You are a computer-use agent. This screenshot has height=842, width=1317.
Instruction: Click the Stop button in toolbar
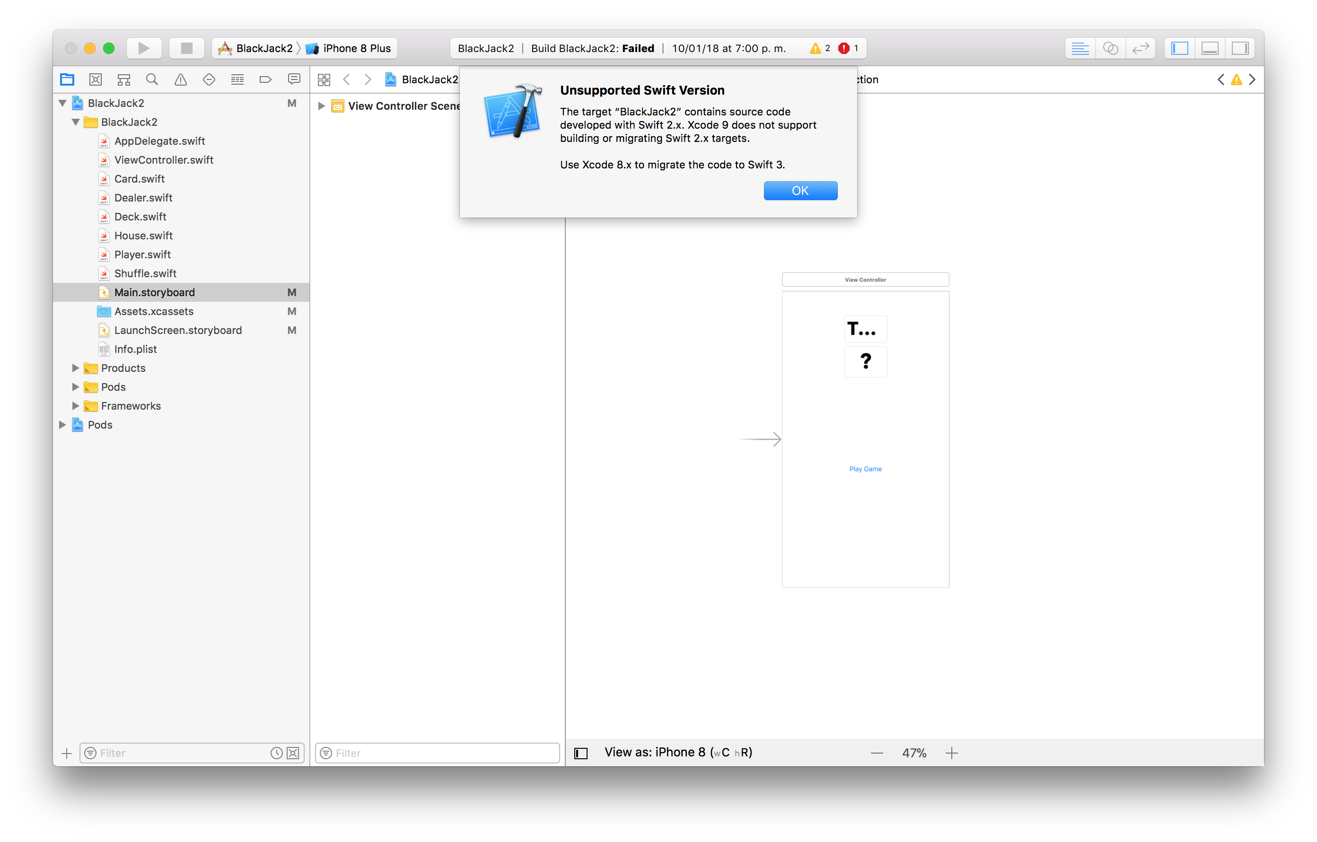(186, 48)
